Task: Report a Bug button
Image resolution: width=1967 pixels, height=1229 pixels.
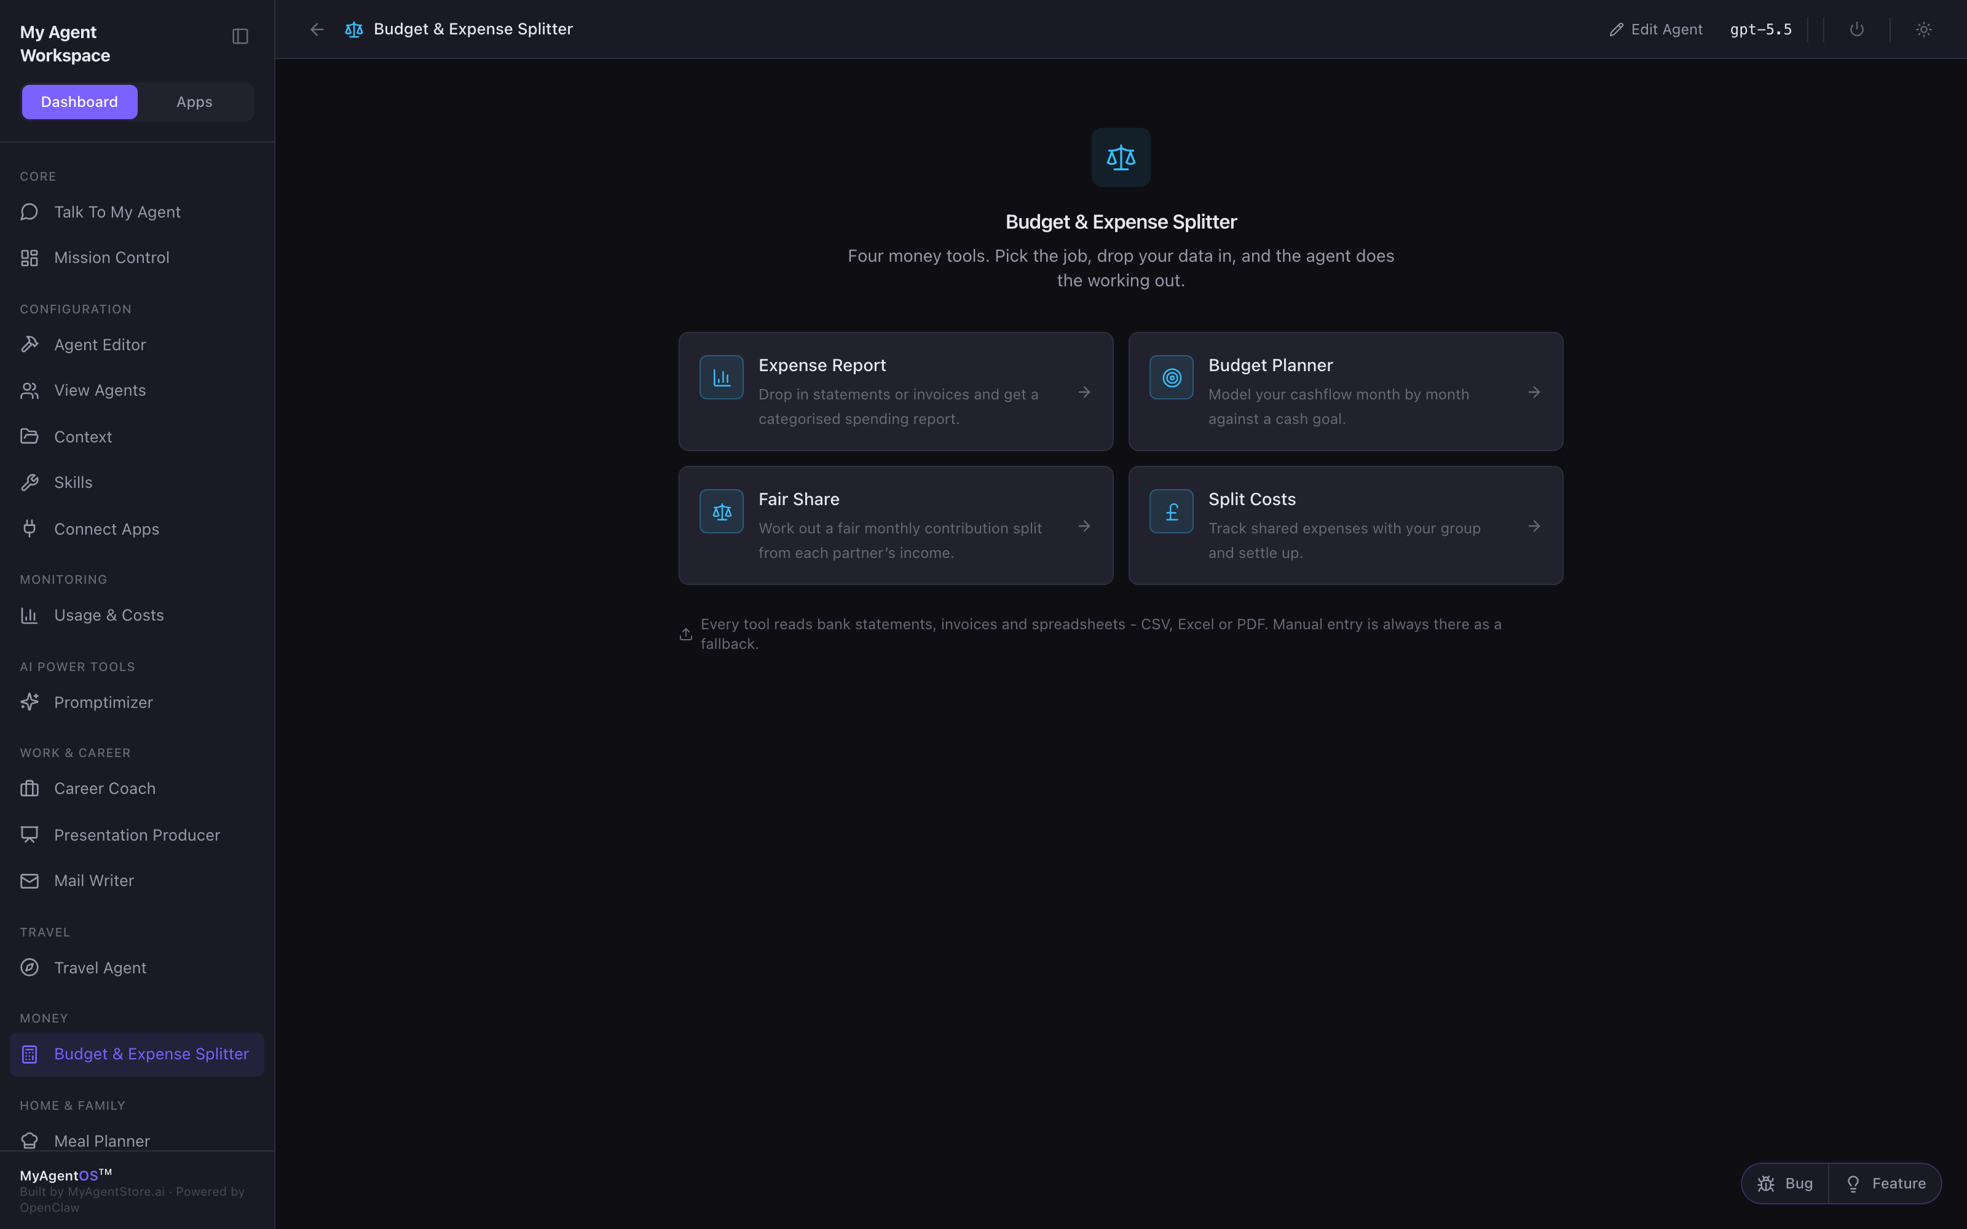Action: [x=1786, y=1184]
